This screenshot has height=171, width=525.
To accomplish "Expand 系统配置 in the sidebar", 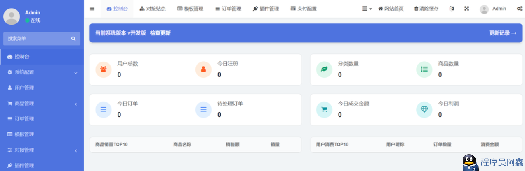I will (x=42, y=72).
